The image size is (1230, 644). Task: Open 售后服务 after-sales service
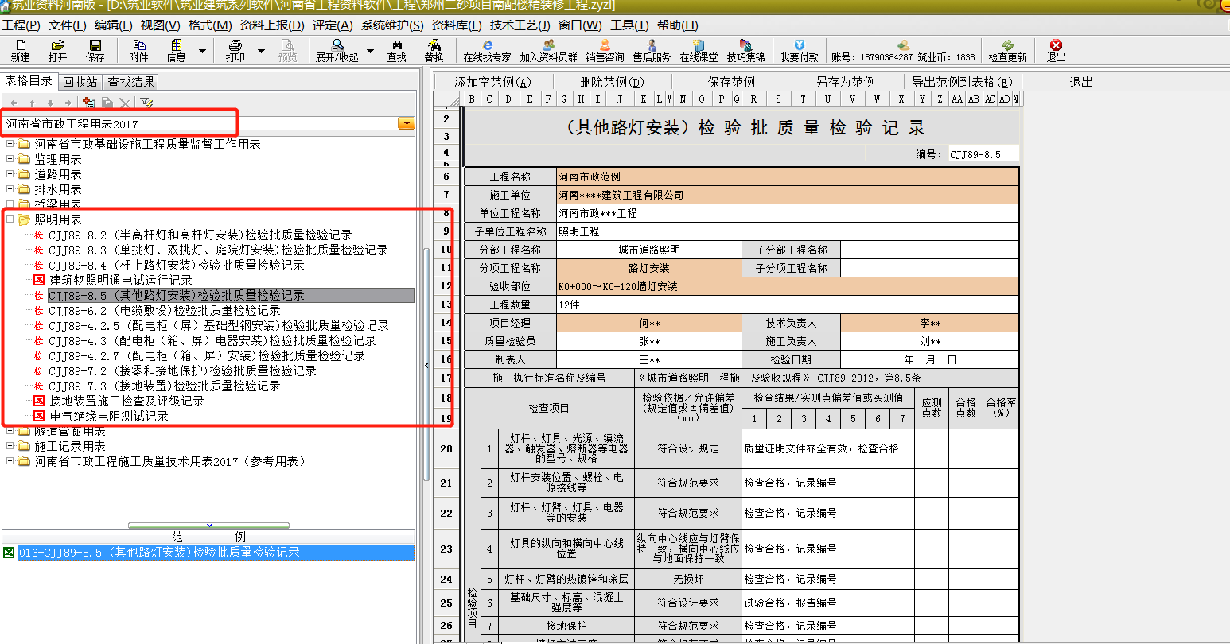point(652,51)
